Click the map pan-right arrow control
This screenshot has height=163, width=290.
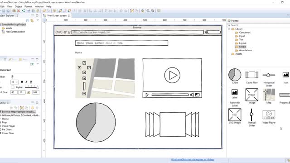click(89, 67)
